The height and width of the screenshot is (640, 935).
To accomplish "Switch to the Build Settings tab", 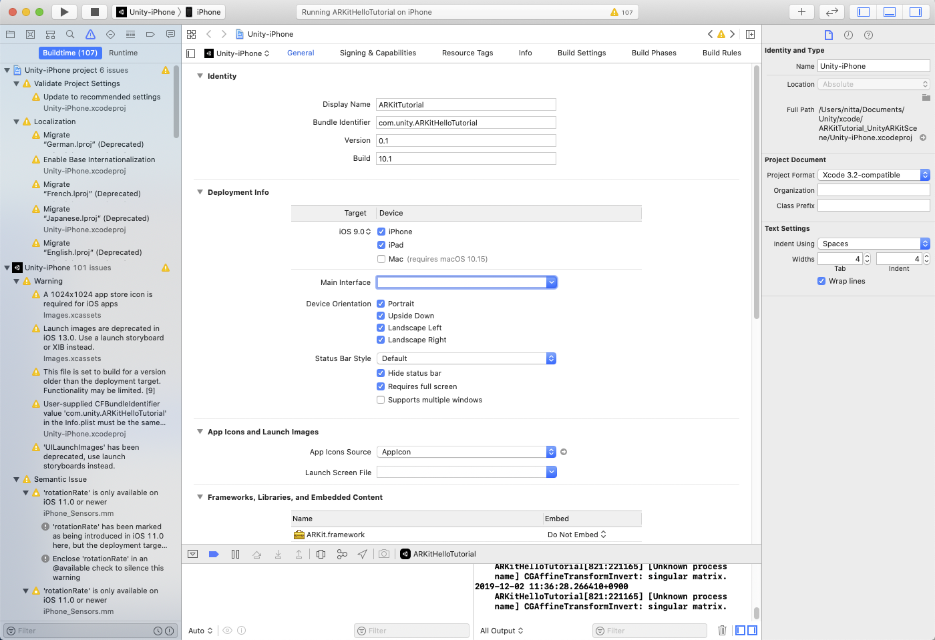I will click(x=581, y=53).
